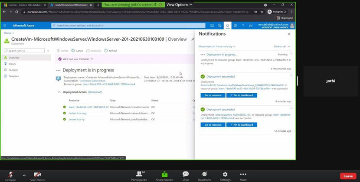Cancel the running deployment
Viewport: 360px width, 182px height.
(x=77, y=51)
